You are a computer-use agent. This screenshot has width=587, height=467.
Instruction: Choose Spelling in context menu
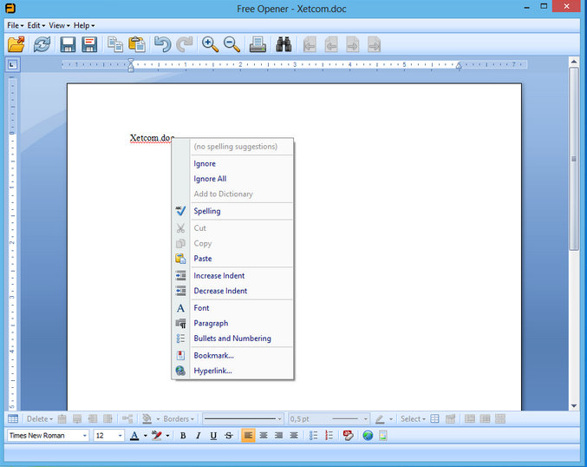pyautogui.click(x=232, y=211)
